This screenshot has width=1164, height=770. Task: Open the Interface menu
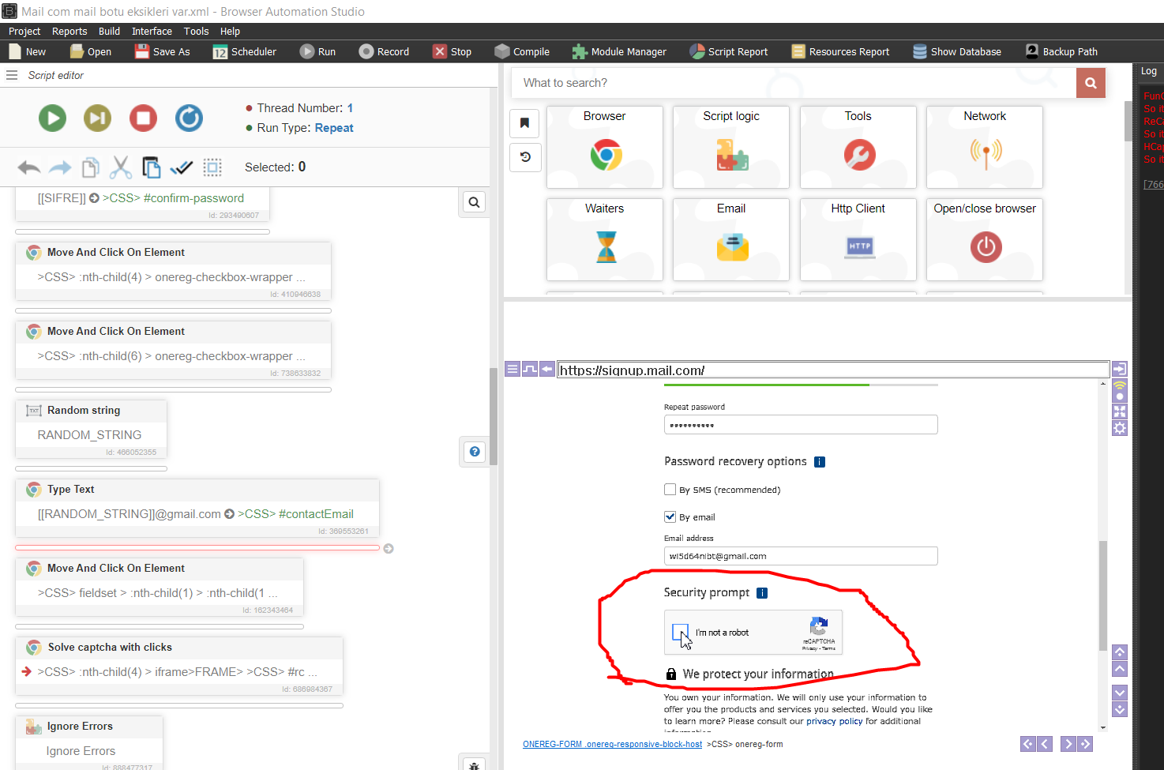tap(152, 32)
